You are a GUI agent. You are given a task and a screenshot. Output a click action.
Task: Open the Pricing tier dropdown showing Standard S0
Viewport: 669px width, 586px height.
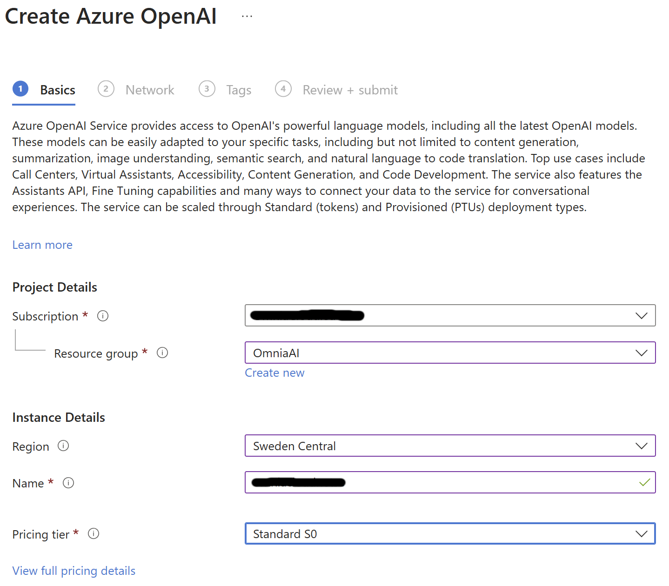coord(450,534)
